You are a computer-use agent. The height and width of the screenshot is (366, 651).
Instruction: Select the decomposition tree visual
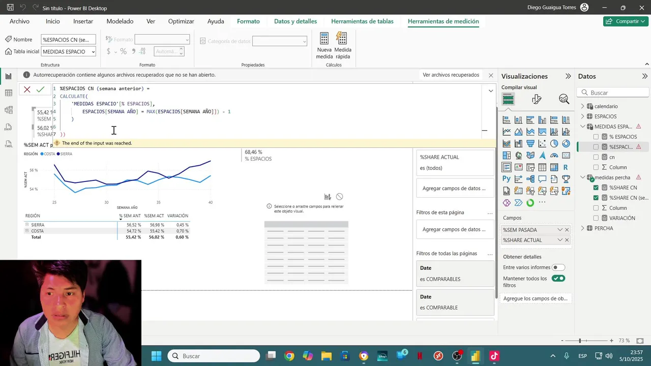(x=530, y=179)
